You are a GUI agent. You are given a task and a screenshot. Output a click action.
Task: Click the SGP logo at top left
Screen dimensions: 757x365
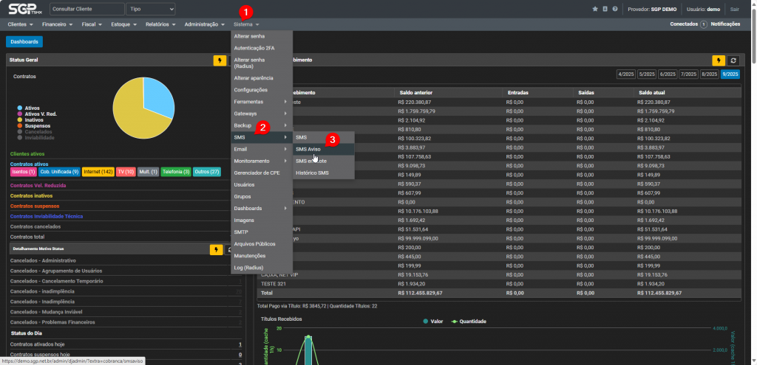[x=24, y=9]
